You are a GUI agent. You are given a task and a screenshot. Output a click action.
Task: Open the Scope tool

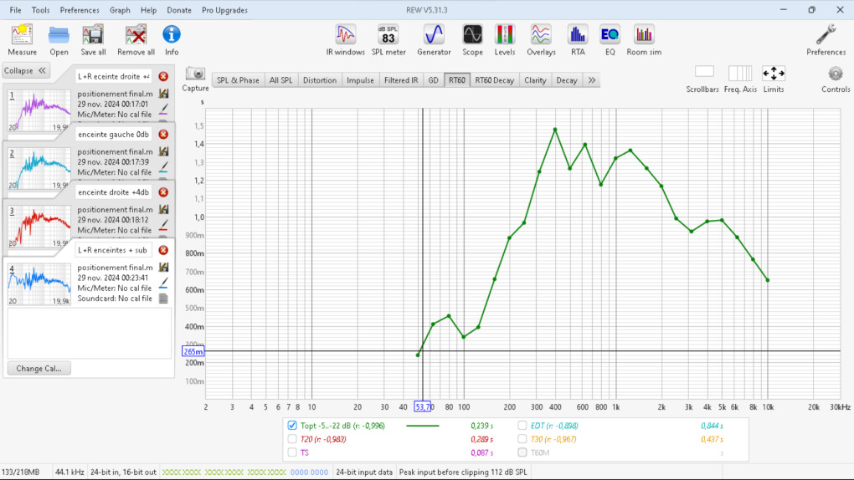pyautogui.click(x=472, y=40)
